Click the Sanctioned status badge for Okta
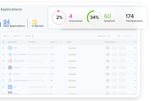 [72, 48]
